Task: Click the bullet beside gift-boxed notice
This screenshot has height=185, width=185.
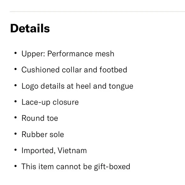Action: (15, 166)
